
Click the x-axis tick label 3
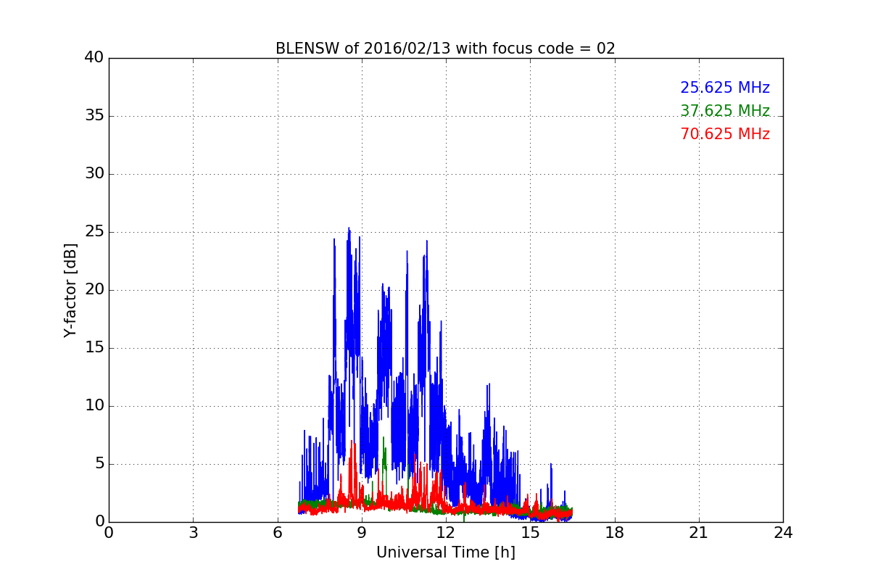[x=193, y=533]
